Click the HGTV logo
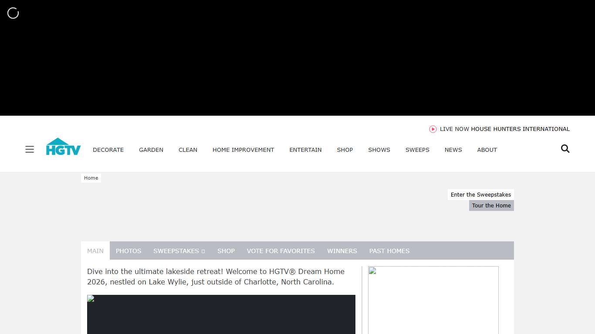595x334 pixels. pos(64,147)
